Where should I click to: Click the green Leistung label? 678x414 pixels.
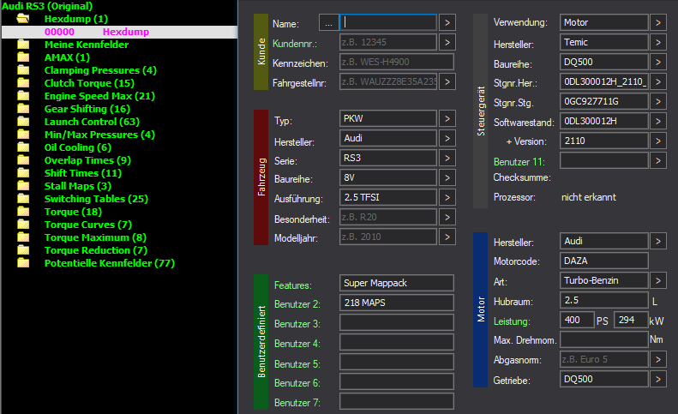[x=512, y=321]
